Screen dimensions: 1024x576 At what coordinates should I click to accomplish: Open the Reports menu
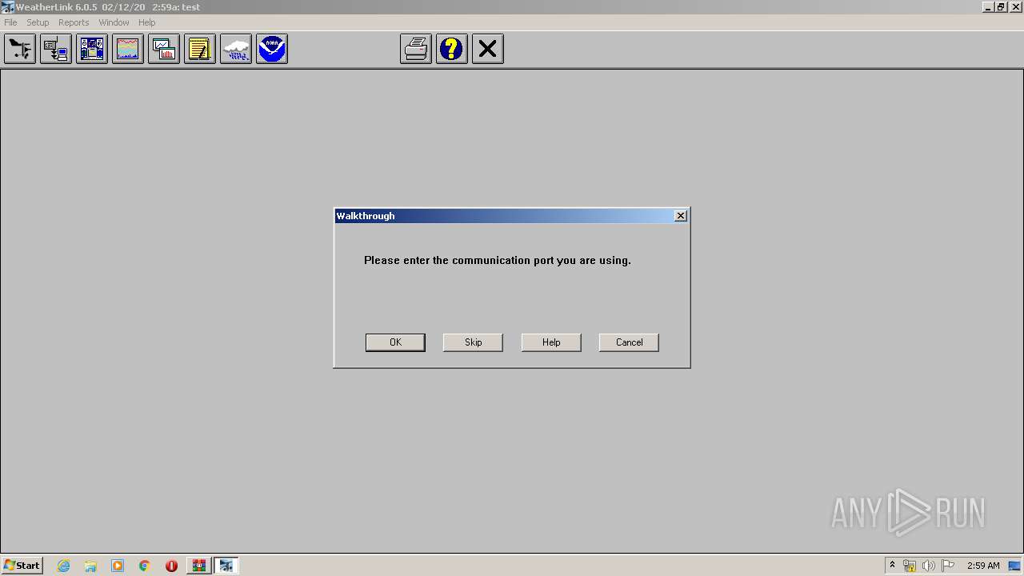click(x=74, y=22)
